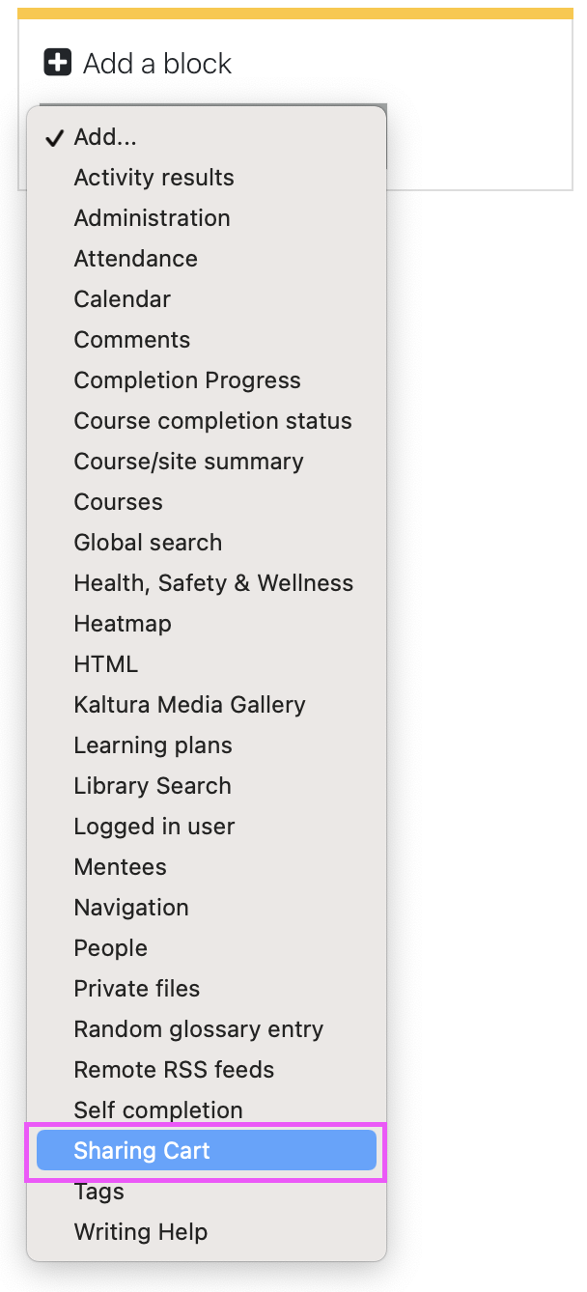Click the Add a block plus icon
Screen dimensions: 587x1292
coord(58,63)
